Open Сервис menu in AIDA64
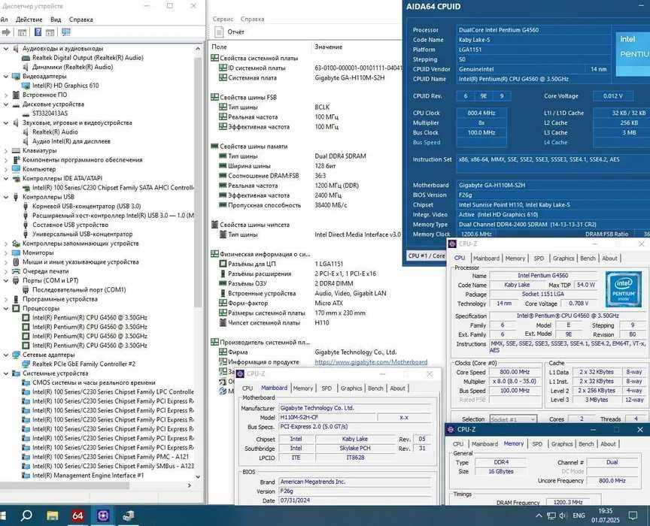The image size is (650, 526). point(223,19)
